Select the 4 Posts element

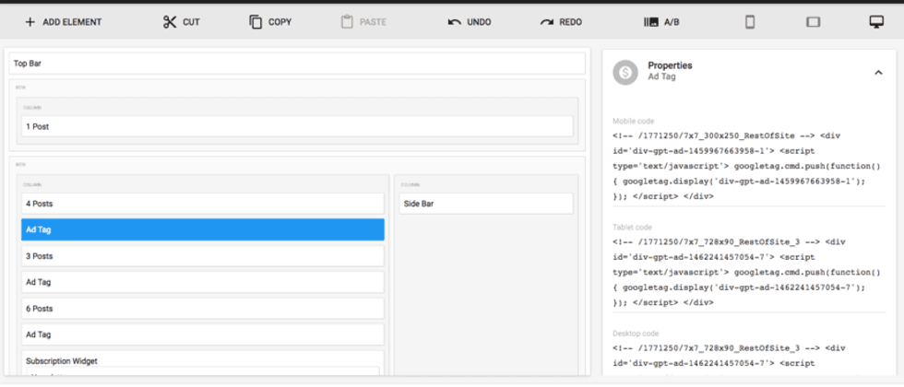[x=203, y=204]
